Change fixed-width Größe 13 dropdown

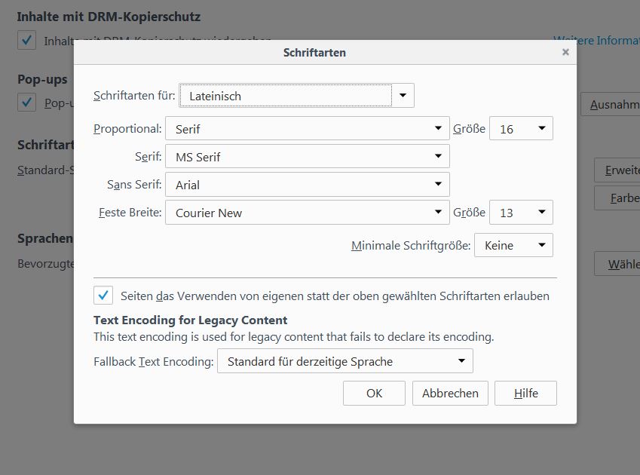tap(521, 213)
